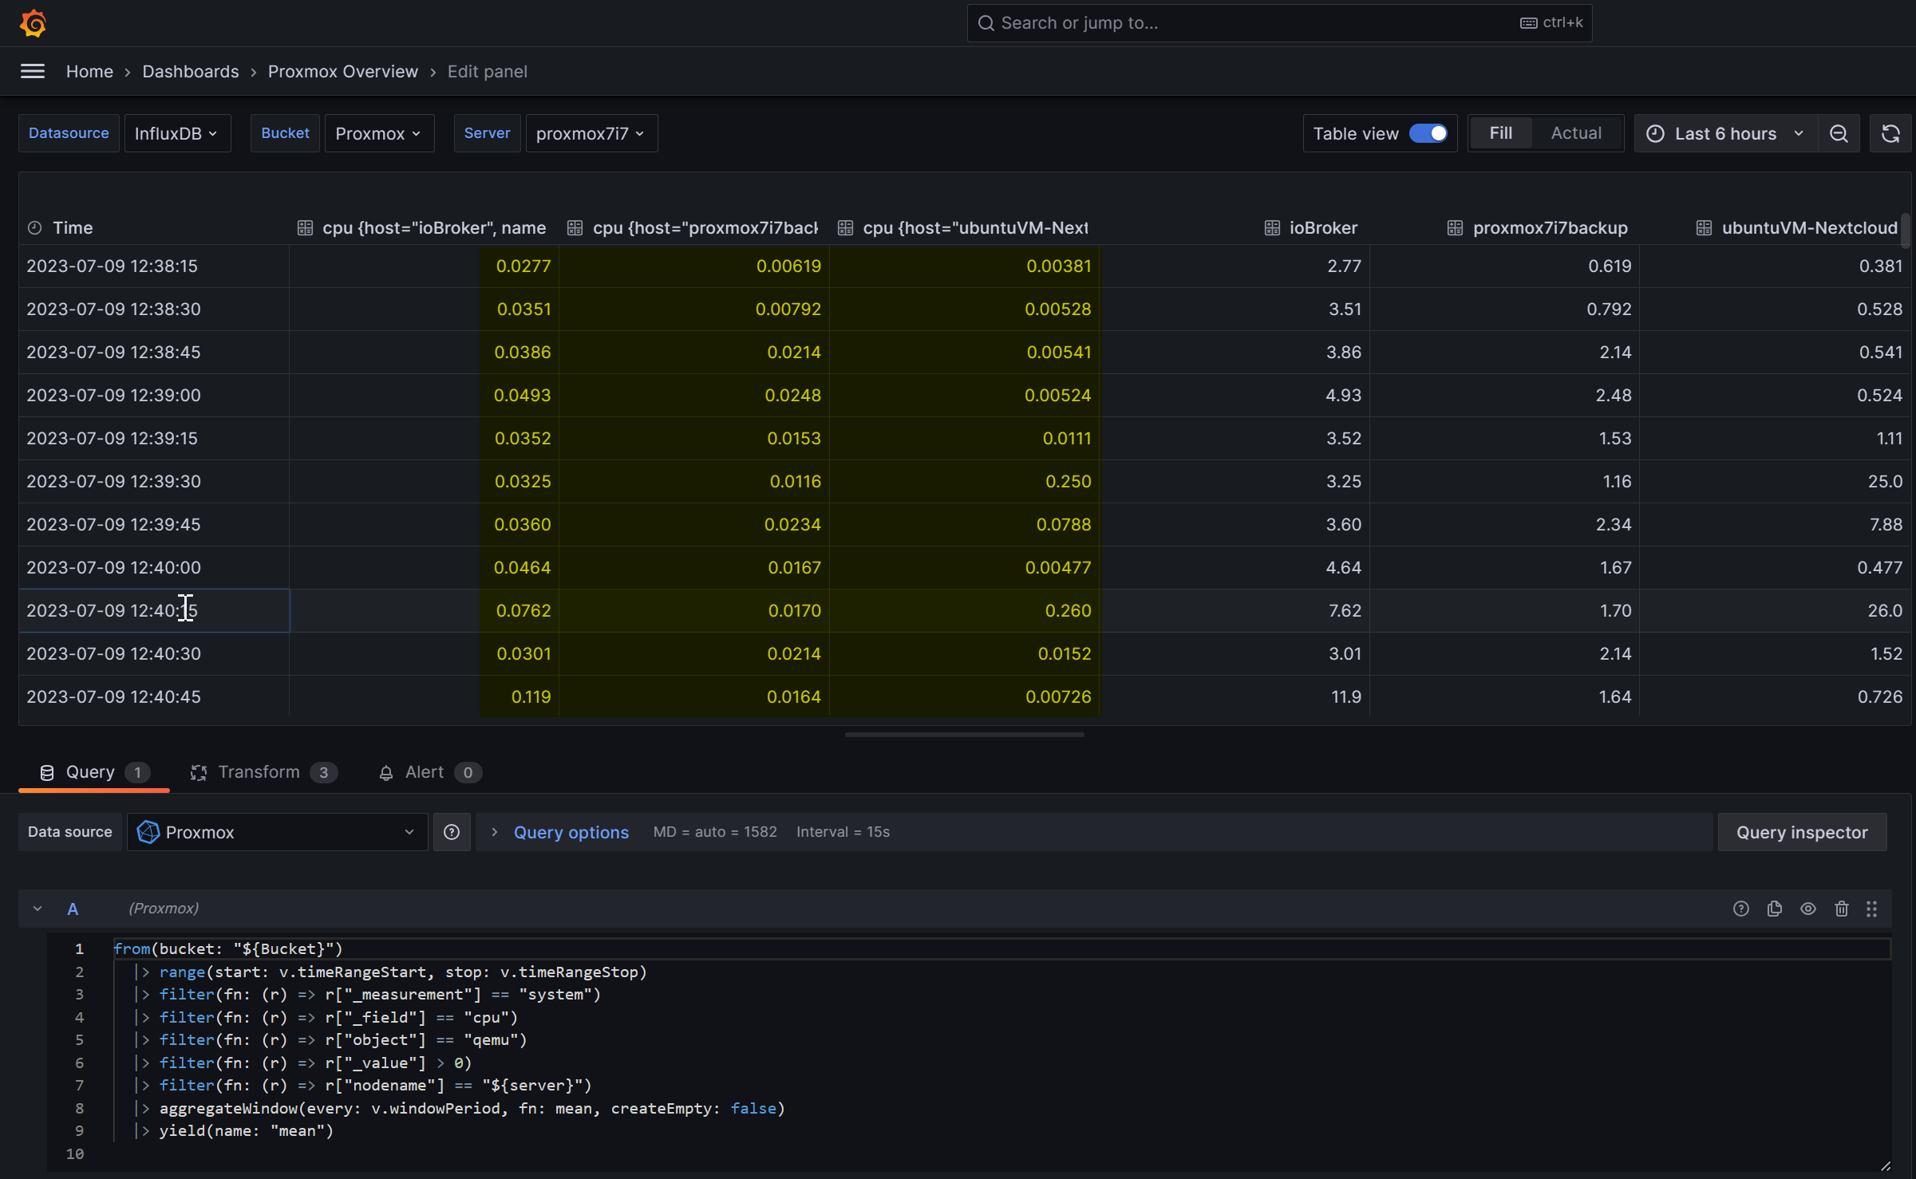Expand the Query options section
Image resolution: width=1916 pixels, height=1179 pixels.
pyautogui.click(x=571, y=833)
